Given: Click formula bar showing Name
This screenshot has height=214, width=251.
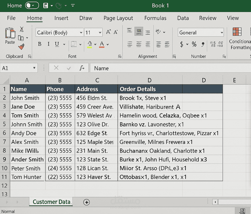Looking at the screenshot, I should 171,68.
